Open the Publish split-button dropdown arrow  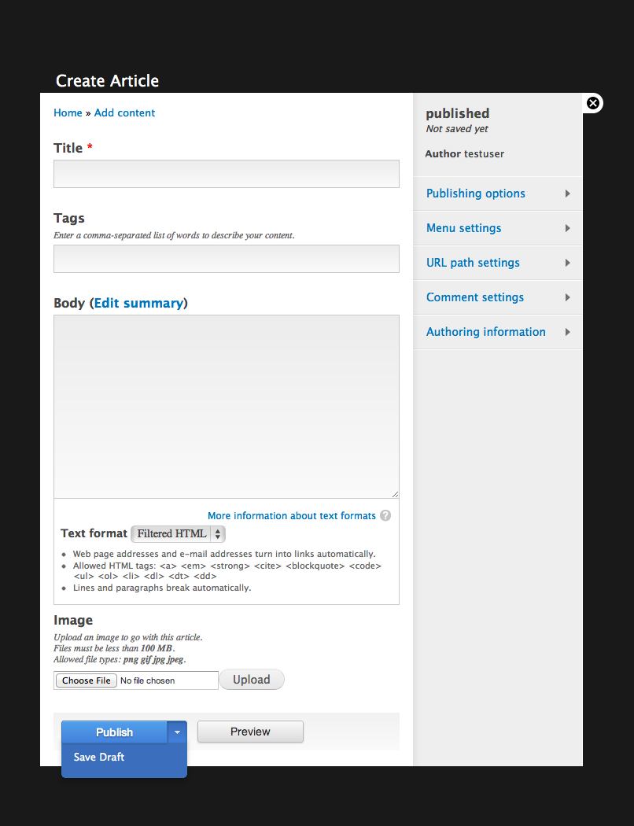coord(177,732)
